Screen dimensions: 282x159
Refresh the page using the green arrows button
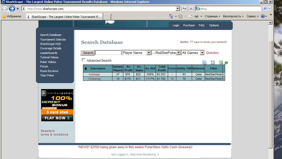(184, 9)
